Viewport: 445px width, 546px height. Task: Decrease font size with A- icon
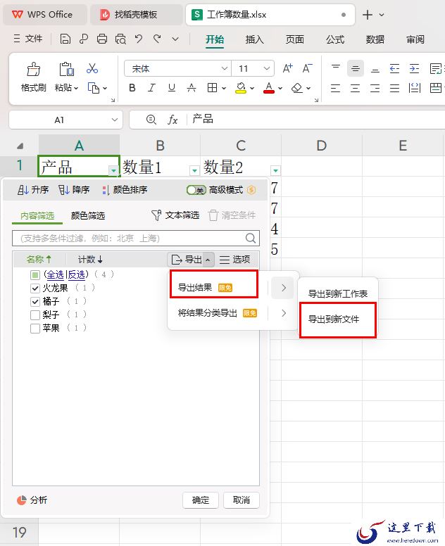[308, 68]
